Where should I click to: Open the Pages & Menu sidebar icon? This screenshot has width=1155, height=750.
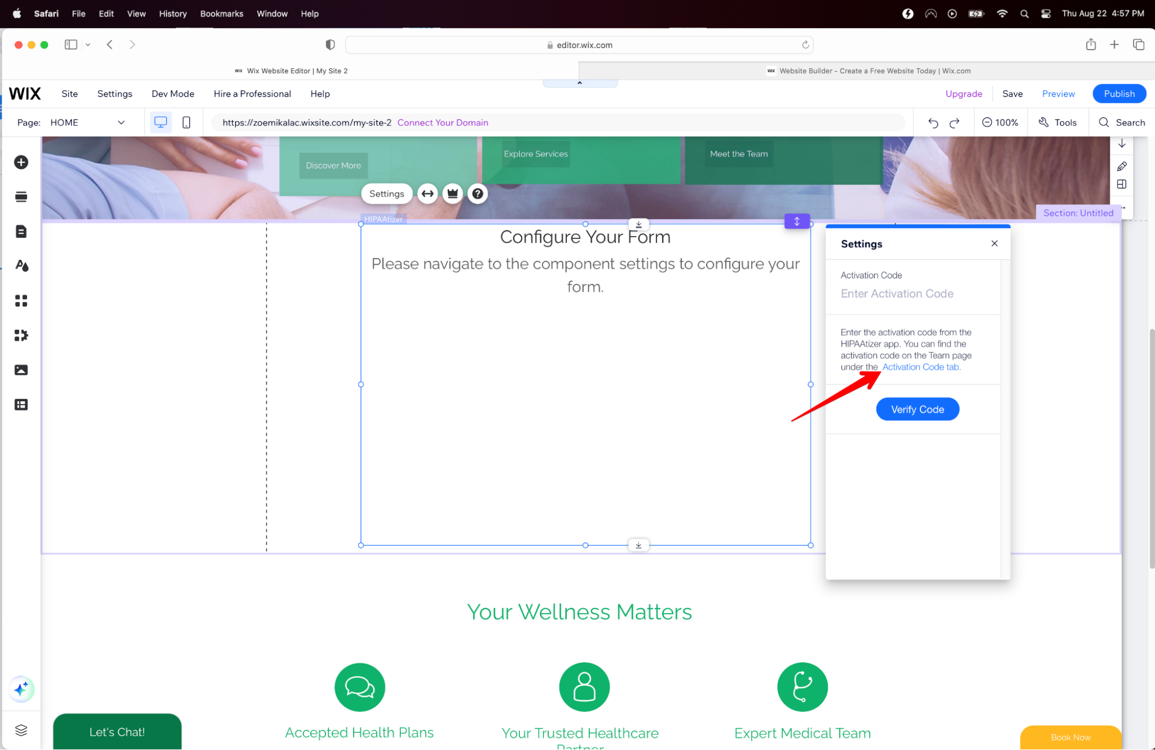[21, 232]
